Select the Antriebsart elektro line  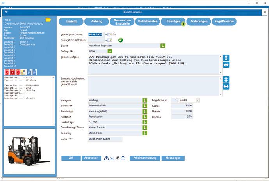(x=20, y=98)
